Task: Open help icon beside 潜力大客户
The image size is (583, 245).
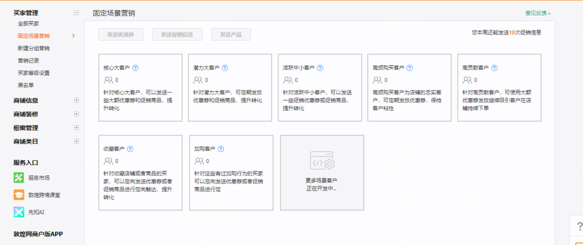Action: [225, 68]
